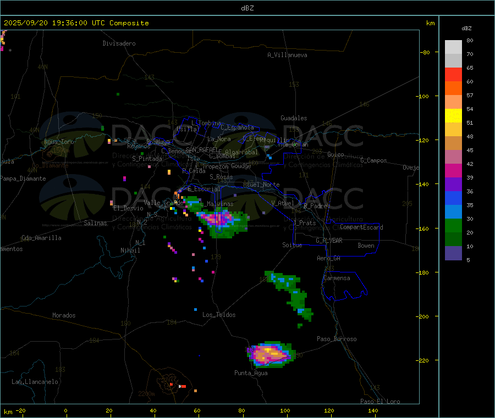
Task: Click the Paso_Barroso map label
Action: [x=337, y=339]
